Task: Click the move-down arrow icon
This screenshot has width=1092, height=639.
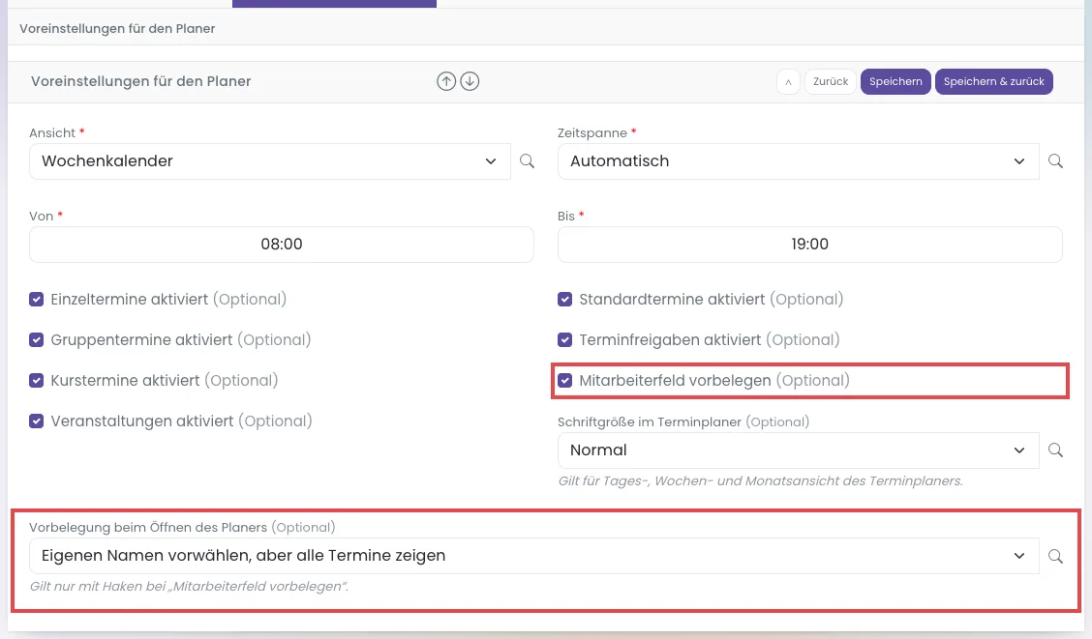Action: 470,81
